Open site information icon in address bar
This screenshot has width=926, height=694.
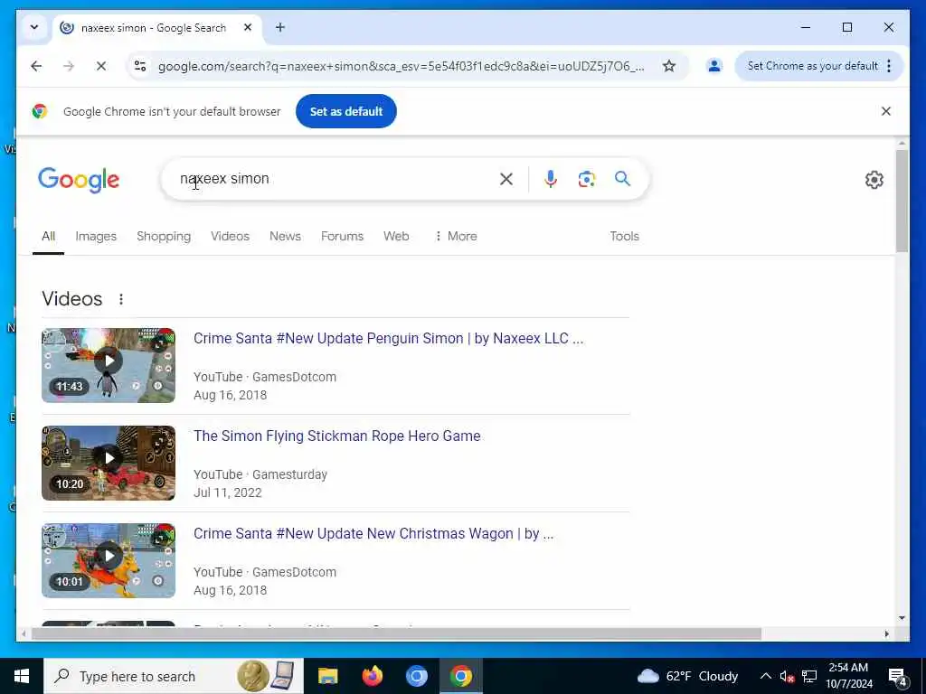140,66
